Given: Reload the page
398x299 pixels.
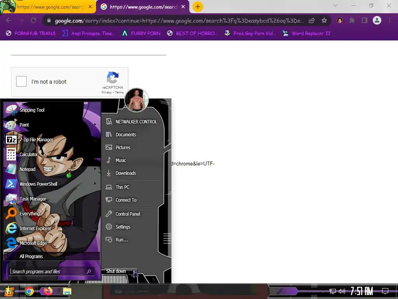Looking at the screenshot, I should [33, 20].
